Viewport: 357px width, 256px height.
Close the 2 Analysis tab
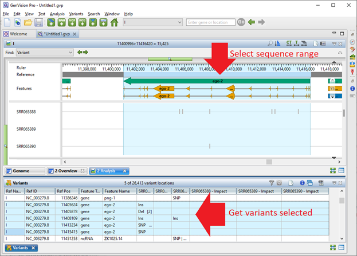click(124, 171)
